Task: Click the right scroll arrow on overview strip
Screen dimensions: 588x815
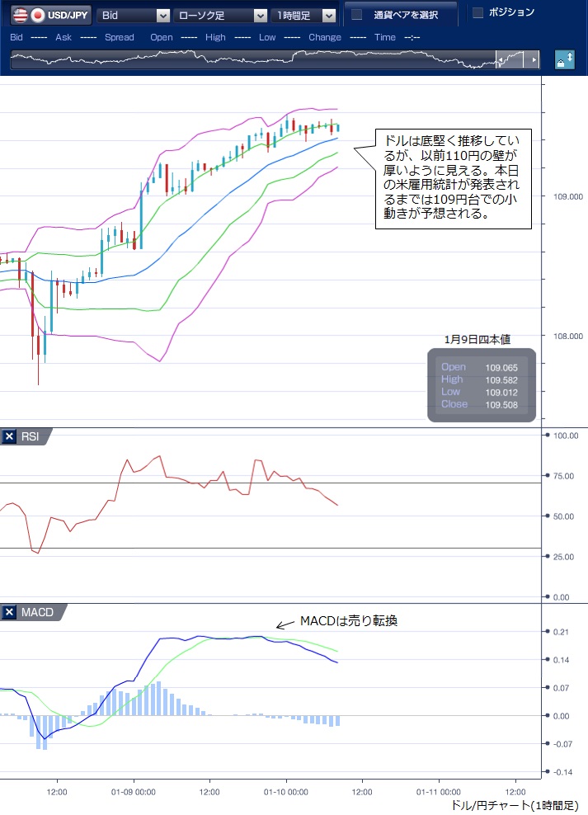Action: pyautogui.click(x=534, y=60)
